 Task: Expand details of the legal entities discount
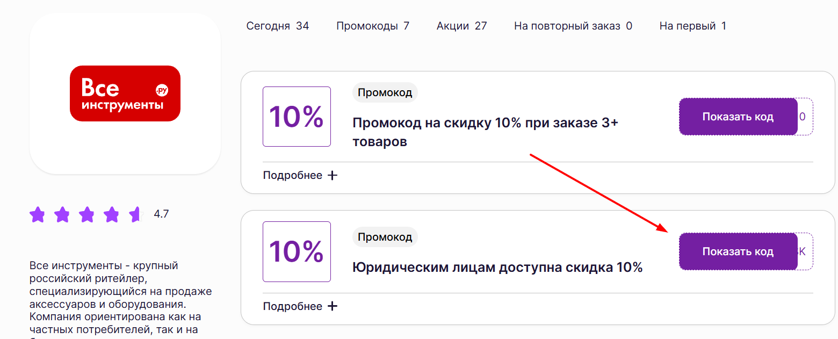point(301,306)
